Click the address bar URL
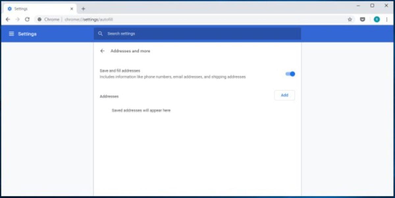This screenshot has width=395, height=198. (89, 19)
